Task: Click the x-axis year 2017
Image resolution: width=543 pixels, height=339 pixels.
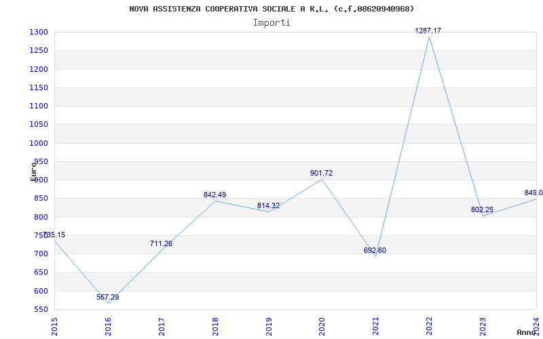Action: [x=162, y=327]
